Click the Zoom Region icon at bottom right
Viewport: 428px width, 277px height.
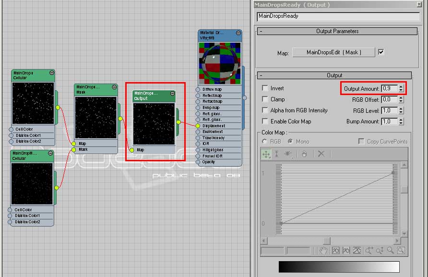pyautogui.click(x=401, y=251)
